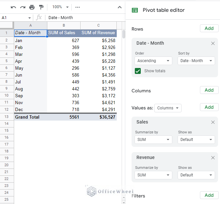
Task: Select row 1 header
Action: pos(7,33)
